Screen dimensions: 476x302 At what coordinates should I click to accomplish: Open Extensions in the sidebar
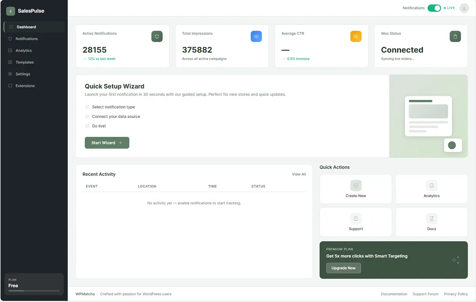click(x=25, y=86)
